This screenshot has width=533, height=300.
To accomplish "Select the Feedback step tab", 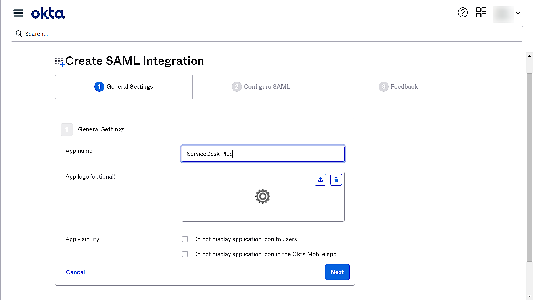I will (400, 87).
